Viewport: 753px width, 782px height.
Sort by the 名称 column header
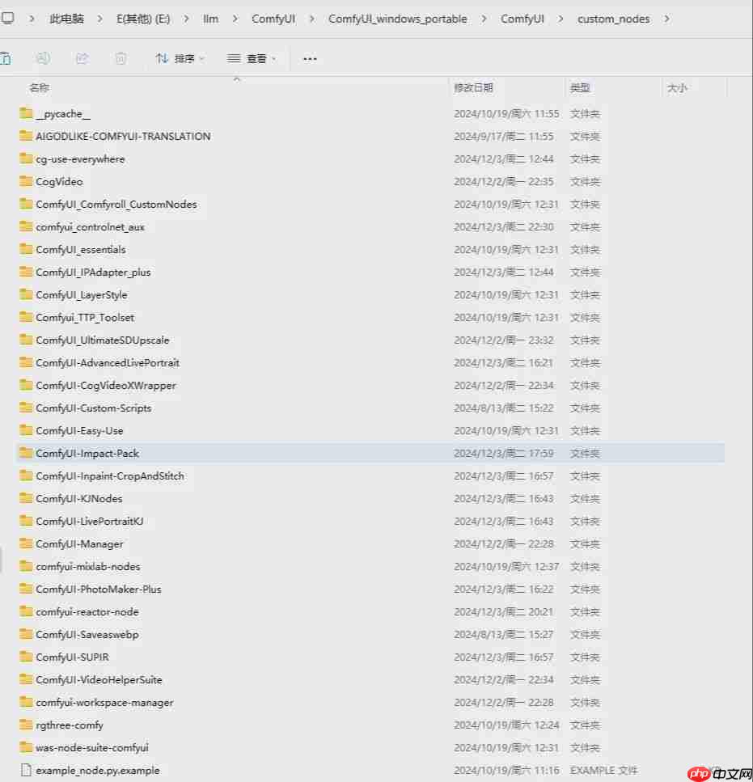[40, 88]
